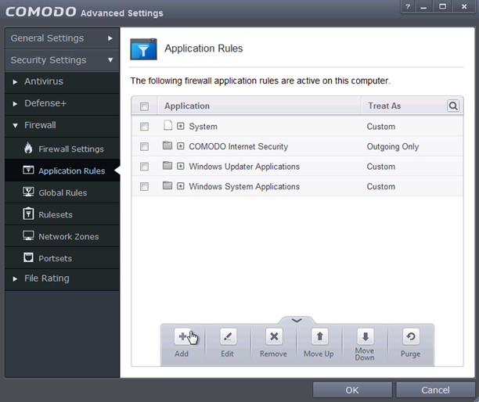The height and width of the screenshot is (402, 479).
Task: Click the Remove X icon
Action: tap(274, 336)
